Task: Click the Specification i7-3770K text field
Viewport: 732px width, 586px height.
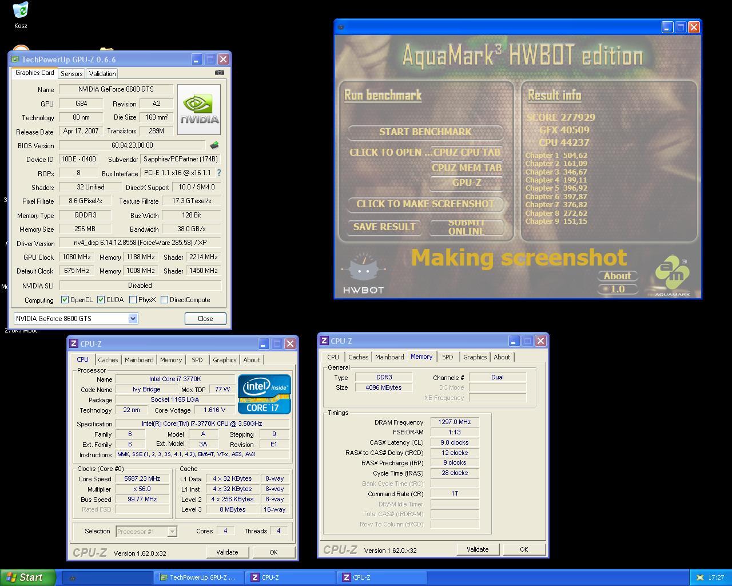Action: [x=202, y=423]
